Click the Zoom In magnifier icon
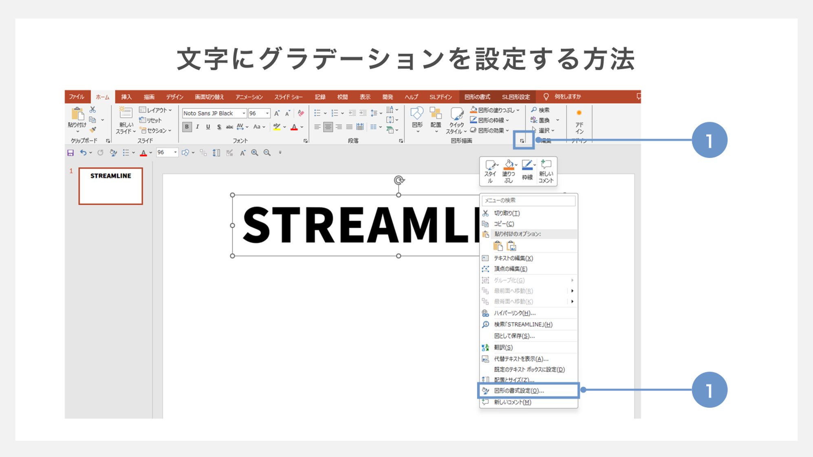 [x=255, y=153]
